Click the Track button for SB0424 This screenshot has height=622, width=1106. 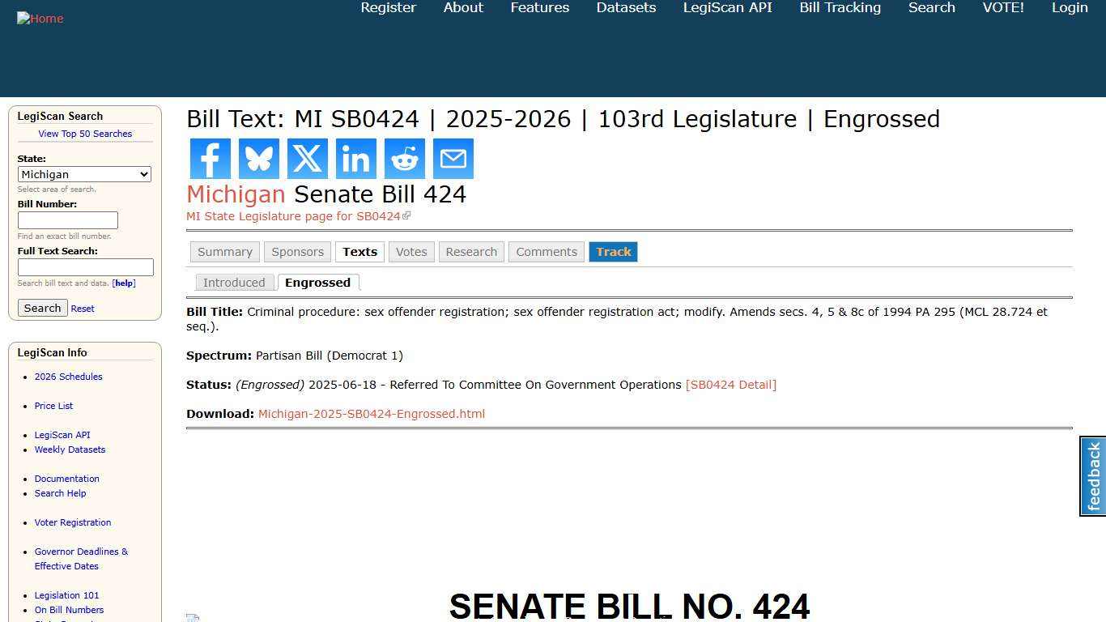(x=613, y=252)
